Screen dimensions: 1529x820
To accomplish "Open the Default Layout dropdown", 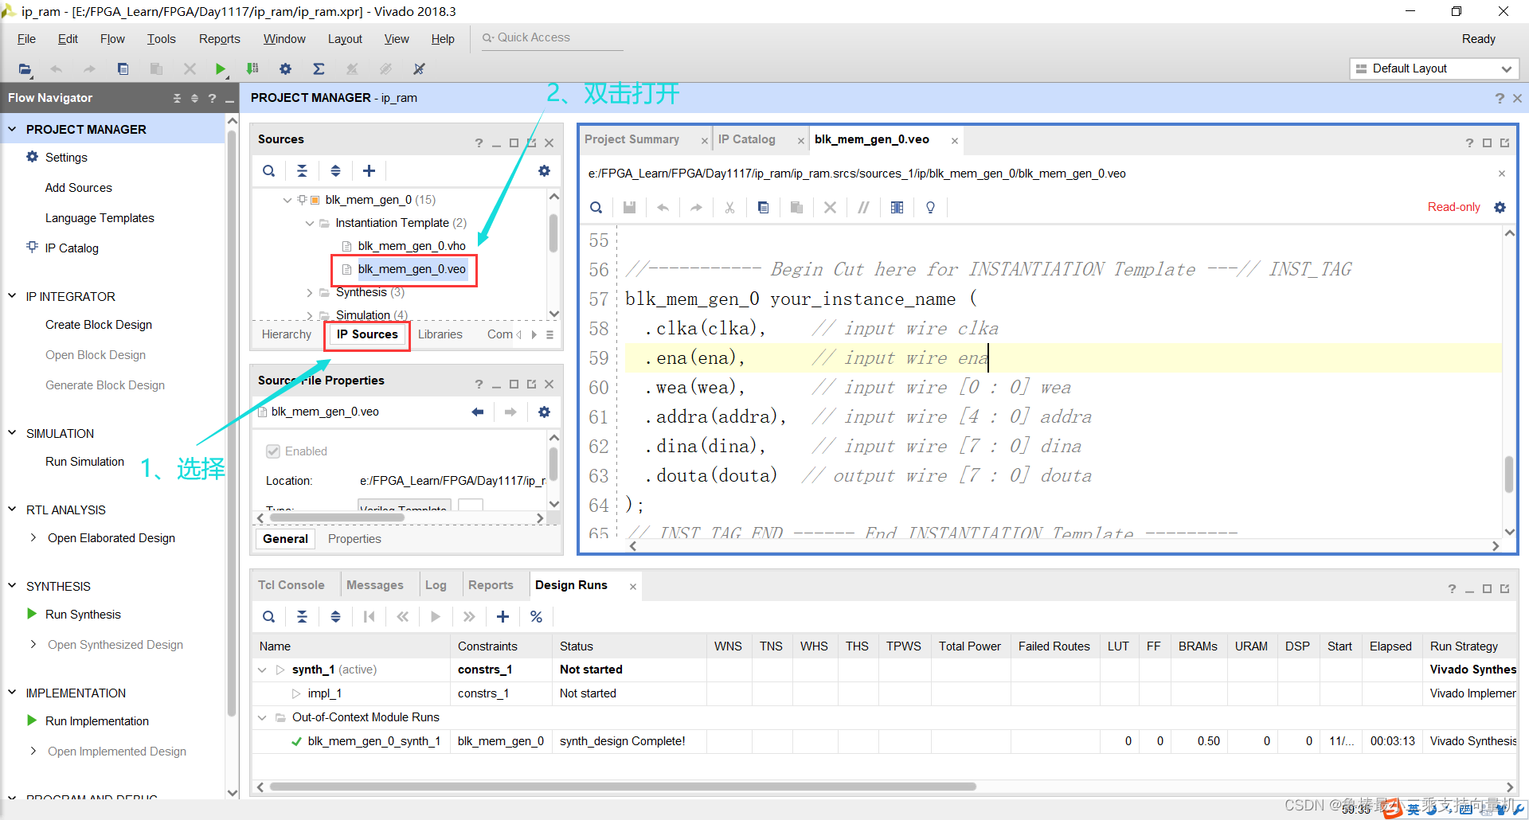I will pyautogui.click(x=1434, y=68).
